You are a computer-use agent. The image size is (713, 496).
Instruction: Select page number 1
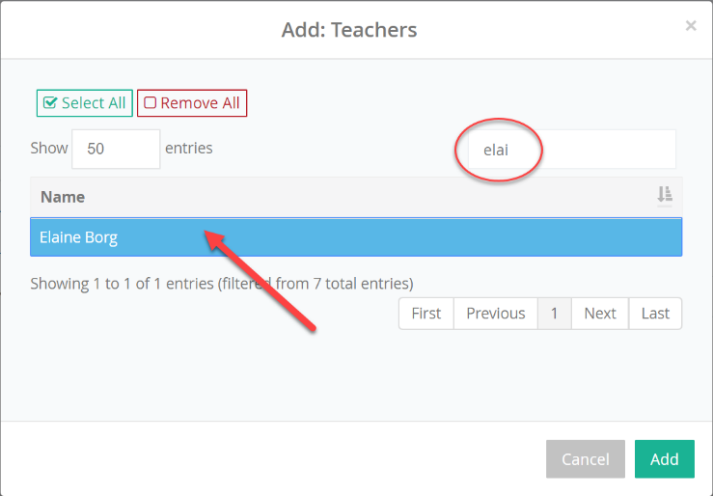pos(555,314)
